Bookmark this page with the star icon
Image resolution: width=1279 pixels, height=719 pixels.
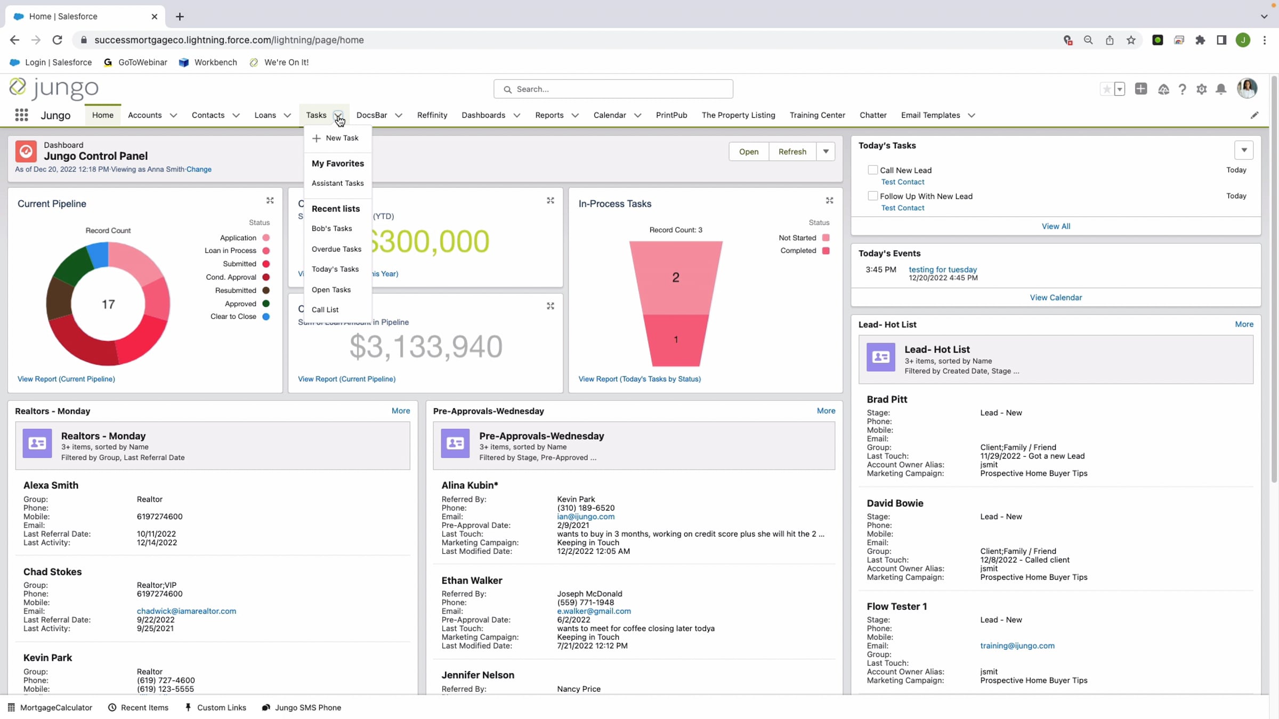(x=1131, y=40)
